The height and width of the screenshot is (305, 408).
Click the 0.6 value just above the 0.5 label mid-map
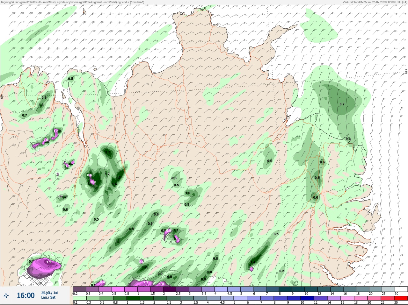click(174, 178)
